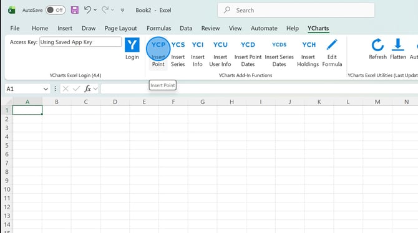Click the Access Key input field

pyautogui.click(x=80, y=42)
